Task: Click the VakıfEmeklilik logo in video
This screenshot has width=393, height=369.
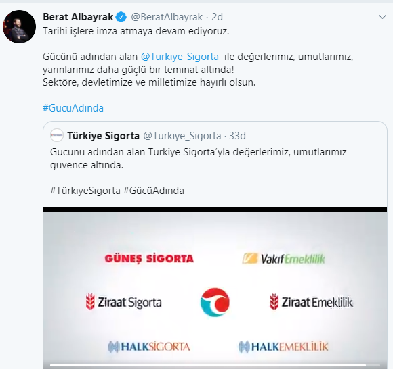Action: point(284,259)
